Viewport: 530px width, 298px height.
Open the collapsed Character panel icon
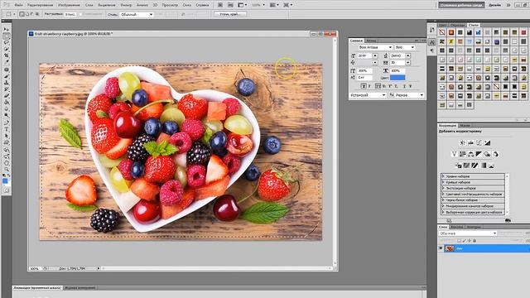432,42
